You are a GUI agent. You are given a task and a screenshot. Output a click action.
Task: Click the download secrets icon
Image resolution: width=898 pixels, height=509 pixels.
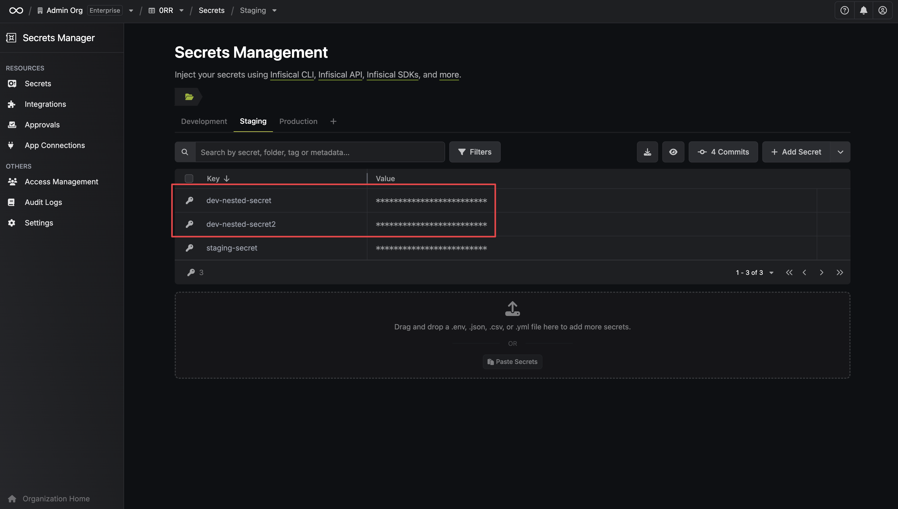coord(647,152)
